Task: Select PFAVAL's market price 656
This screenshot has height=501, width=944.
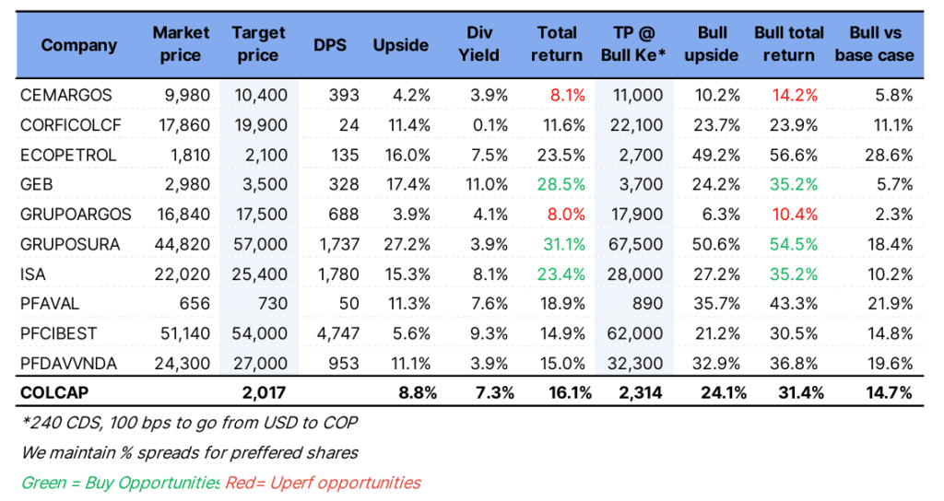Action: [x=195, y=304]
